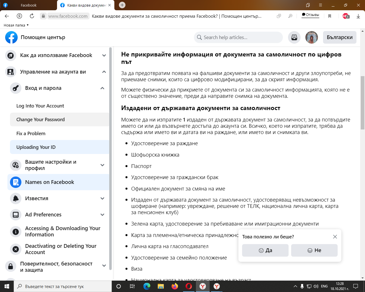The width and height of the screenshot is (365, 292).
Task: Bookmark this page icon
Action: point(330,16)
